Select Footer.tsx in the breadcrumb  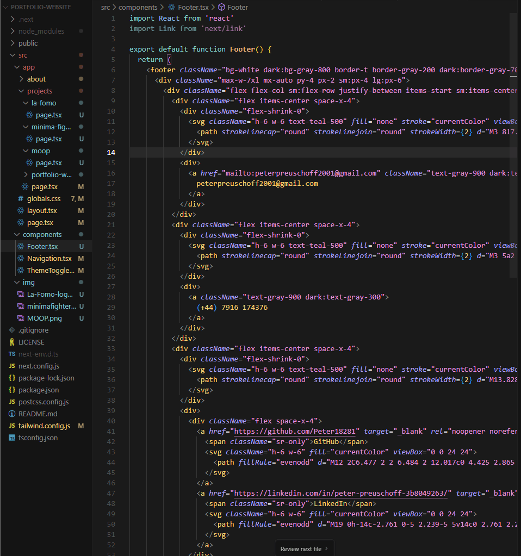coord(194,7)
